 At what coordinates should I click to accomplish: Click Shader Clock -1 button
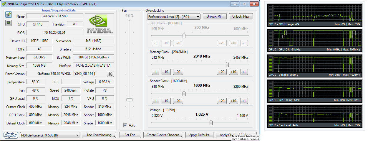tap(156, 101)
